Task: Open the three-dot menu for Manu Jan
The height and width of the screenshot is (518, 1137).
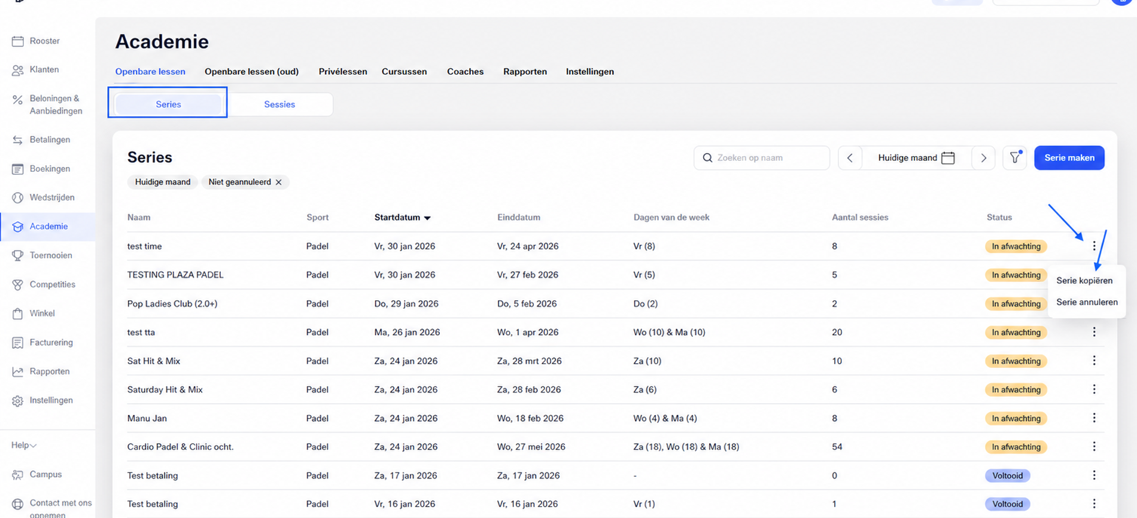Action: pos(1094,418)
